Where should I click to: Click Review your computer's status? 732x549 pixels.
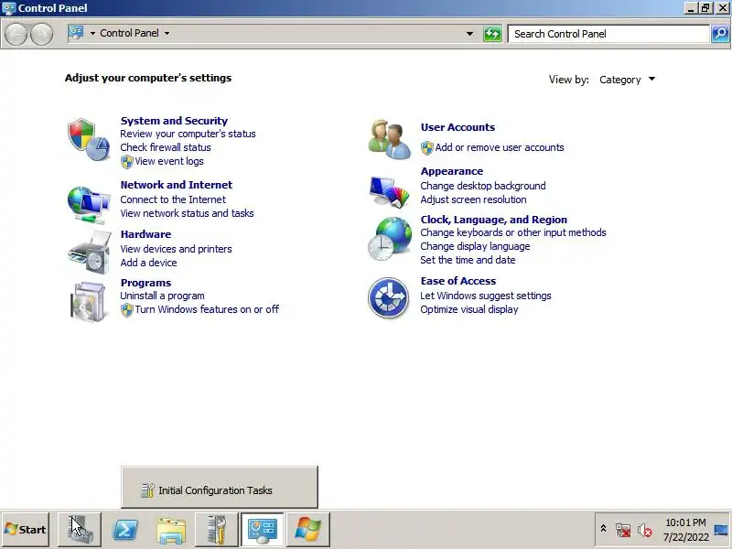pos(188,134)
